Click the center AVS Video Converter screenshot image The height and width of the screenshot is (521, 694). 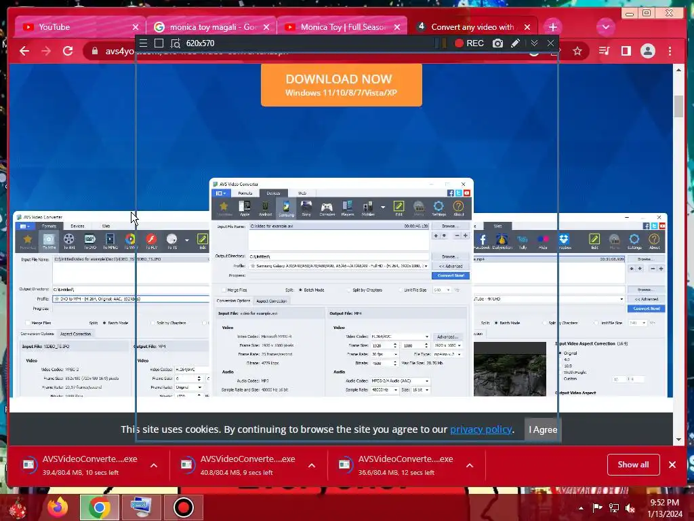click(342, 287)
